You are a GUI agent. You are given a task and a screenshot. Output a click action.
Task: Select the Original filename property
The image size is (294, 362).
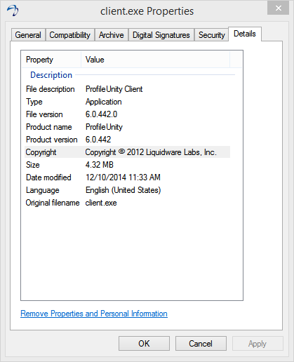coord(53,203)
